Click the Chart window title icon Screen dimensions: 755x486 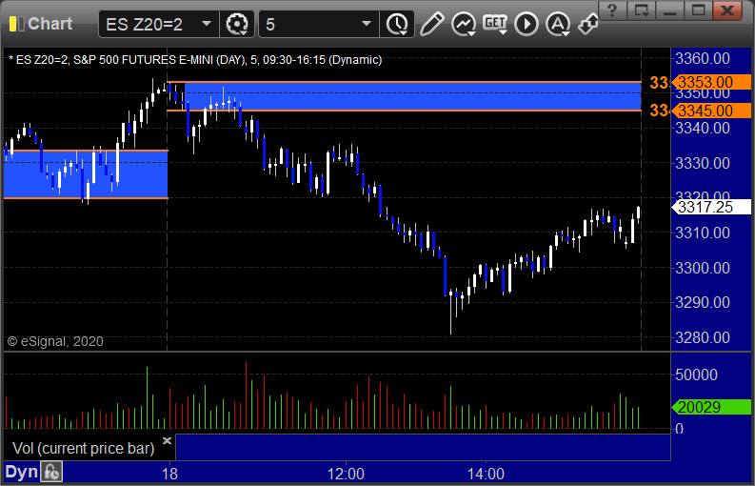[x=16, y=24]
